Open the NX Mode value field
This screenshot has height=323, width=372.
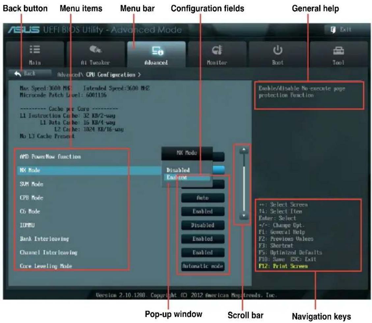tap(218, 170)
